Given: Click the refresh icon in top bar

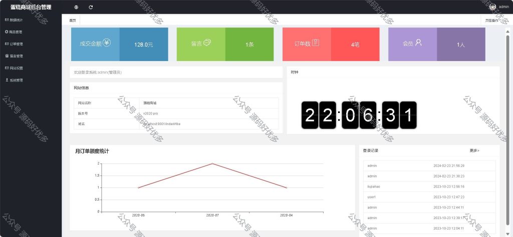Looking at the screenshot, I should point(91,7).
